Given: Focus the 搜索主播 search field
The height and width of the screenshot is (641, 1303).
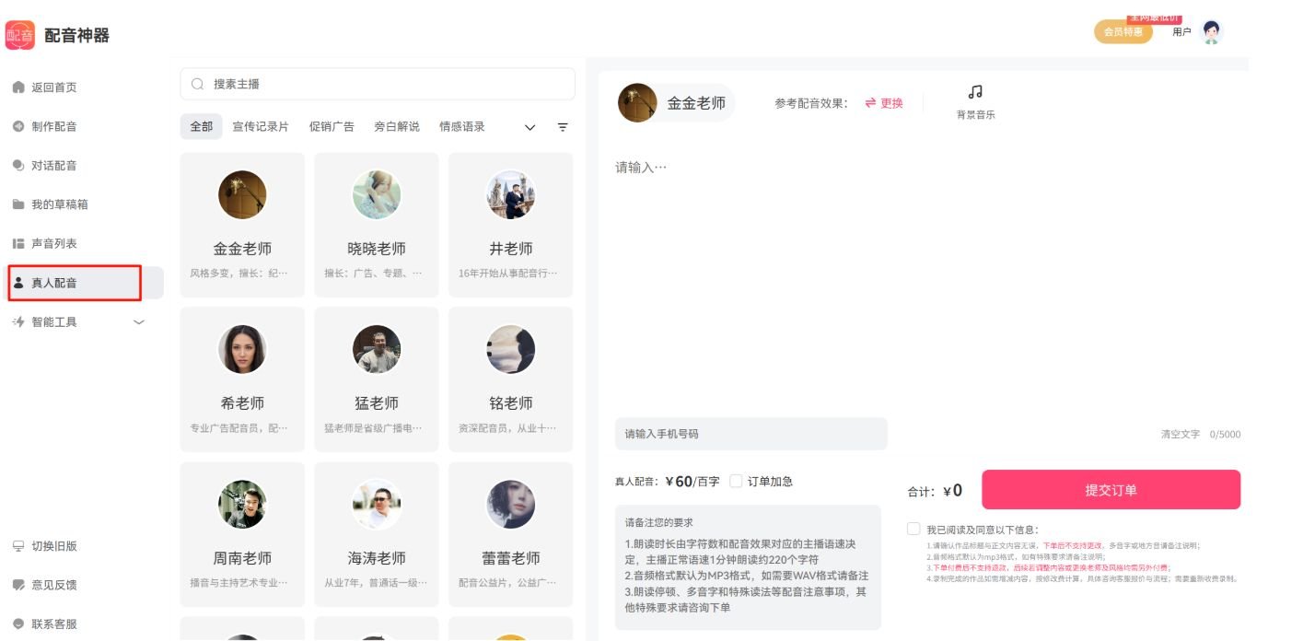Looking at the screenshot, I should tap(378, 84).
